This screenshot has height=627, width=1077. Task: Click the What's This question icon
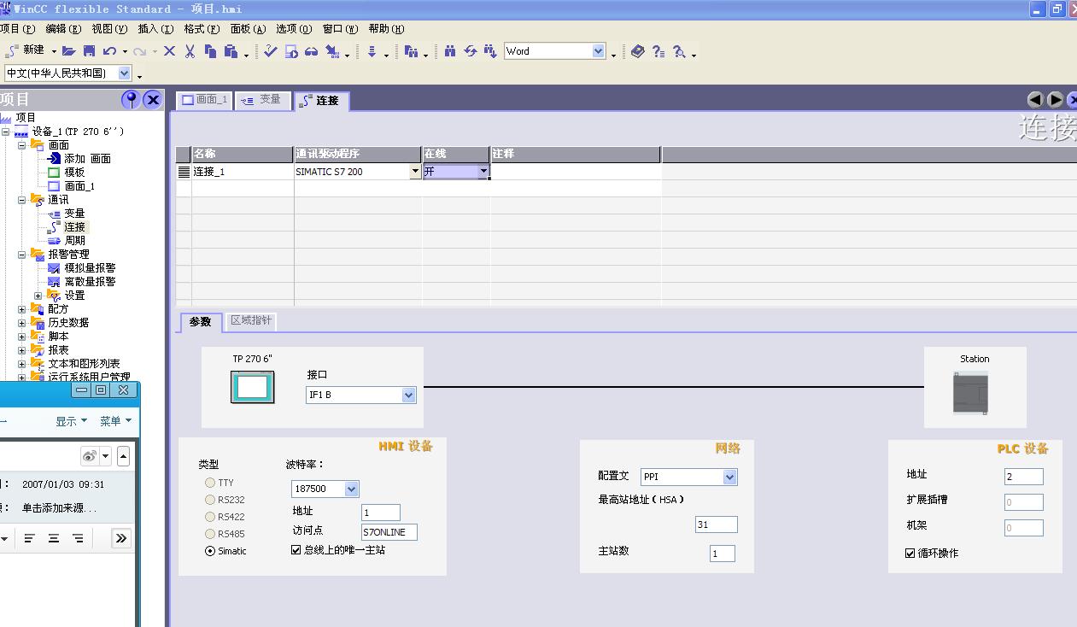[x=658, y=52]
